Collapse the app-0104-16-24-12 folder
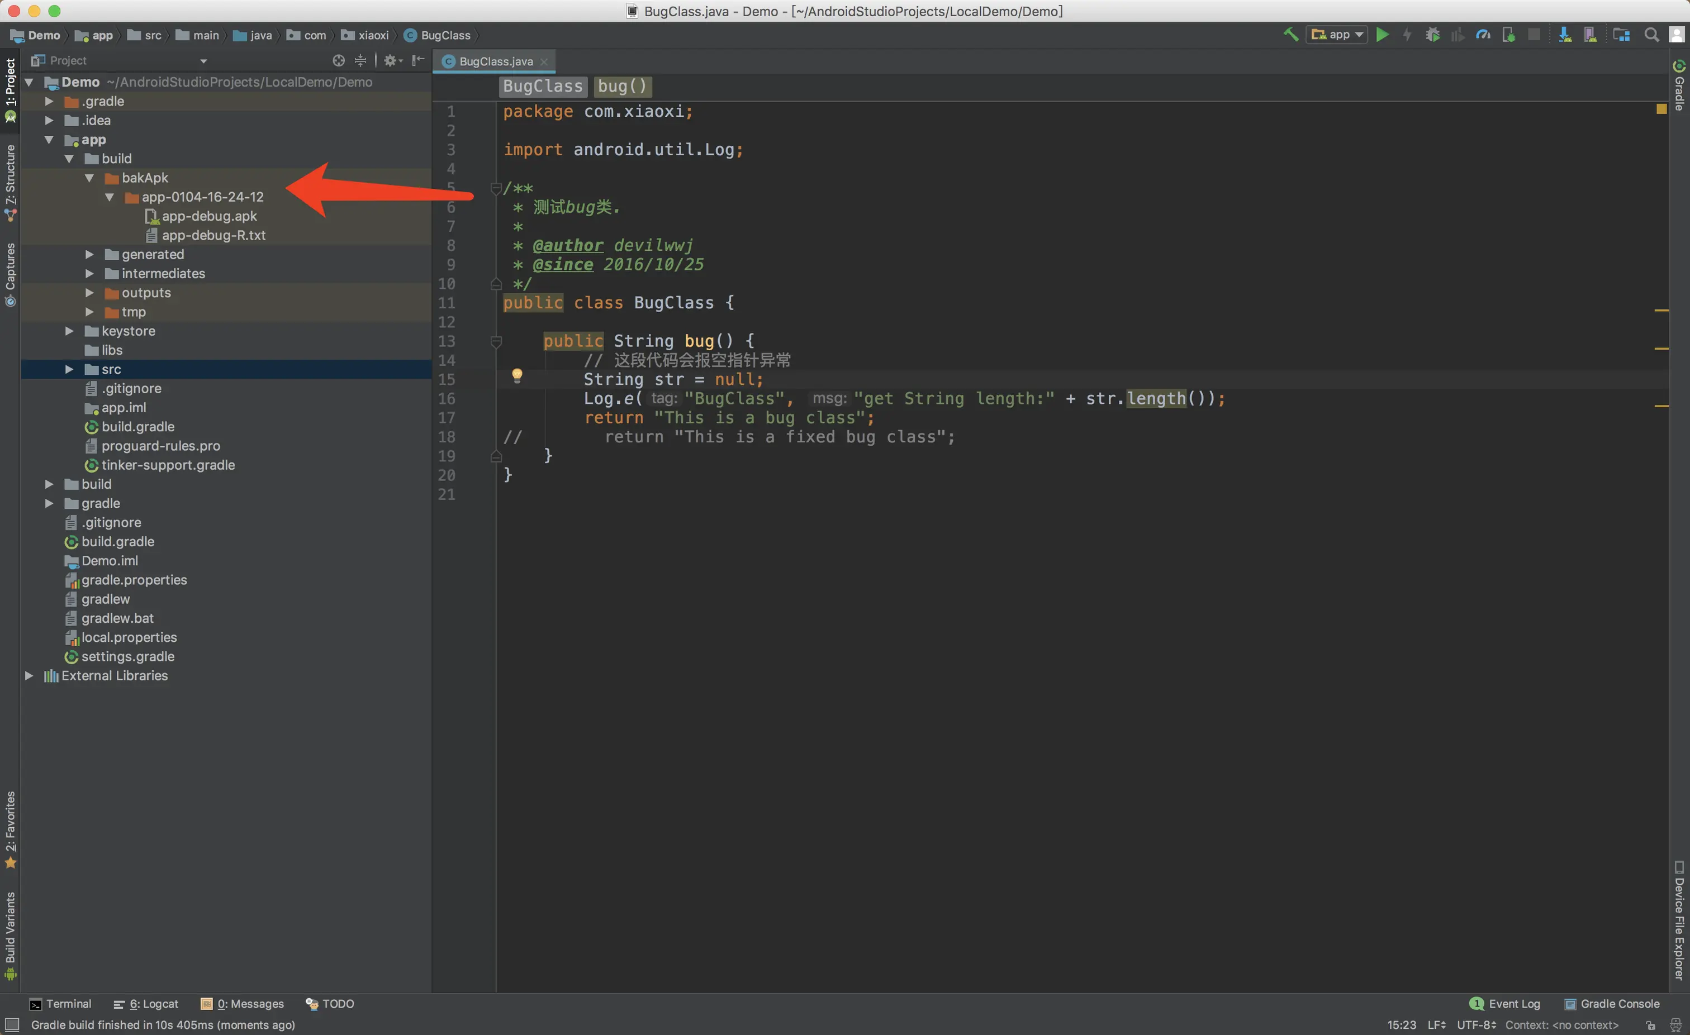This screenshot has height=1035, width=1690. coord(110,197)
